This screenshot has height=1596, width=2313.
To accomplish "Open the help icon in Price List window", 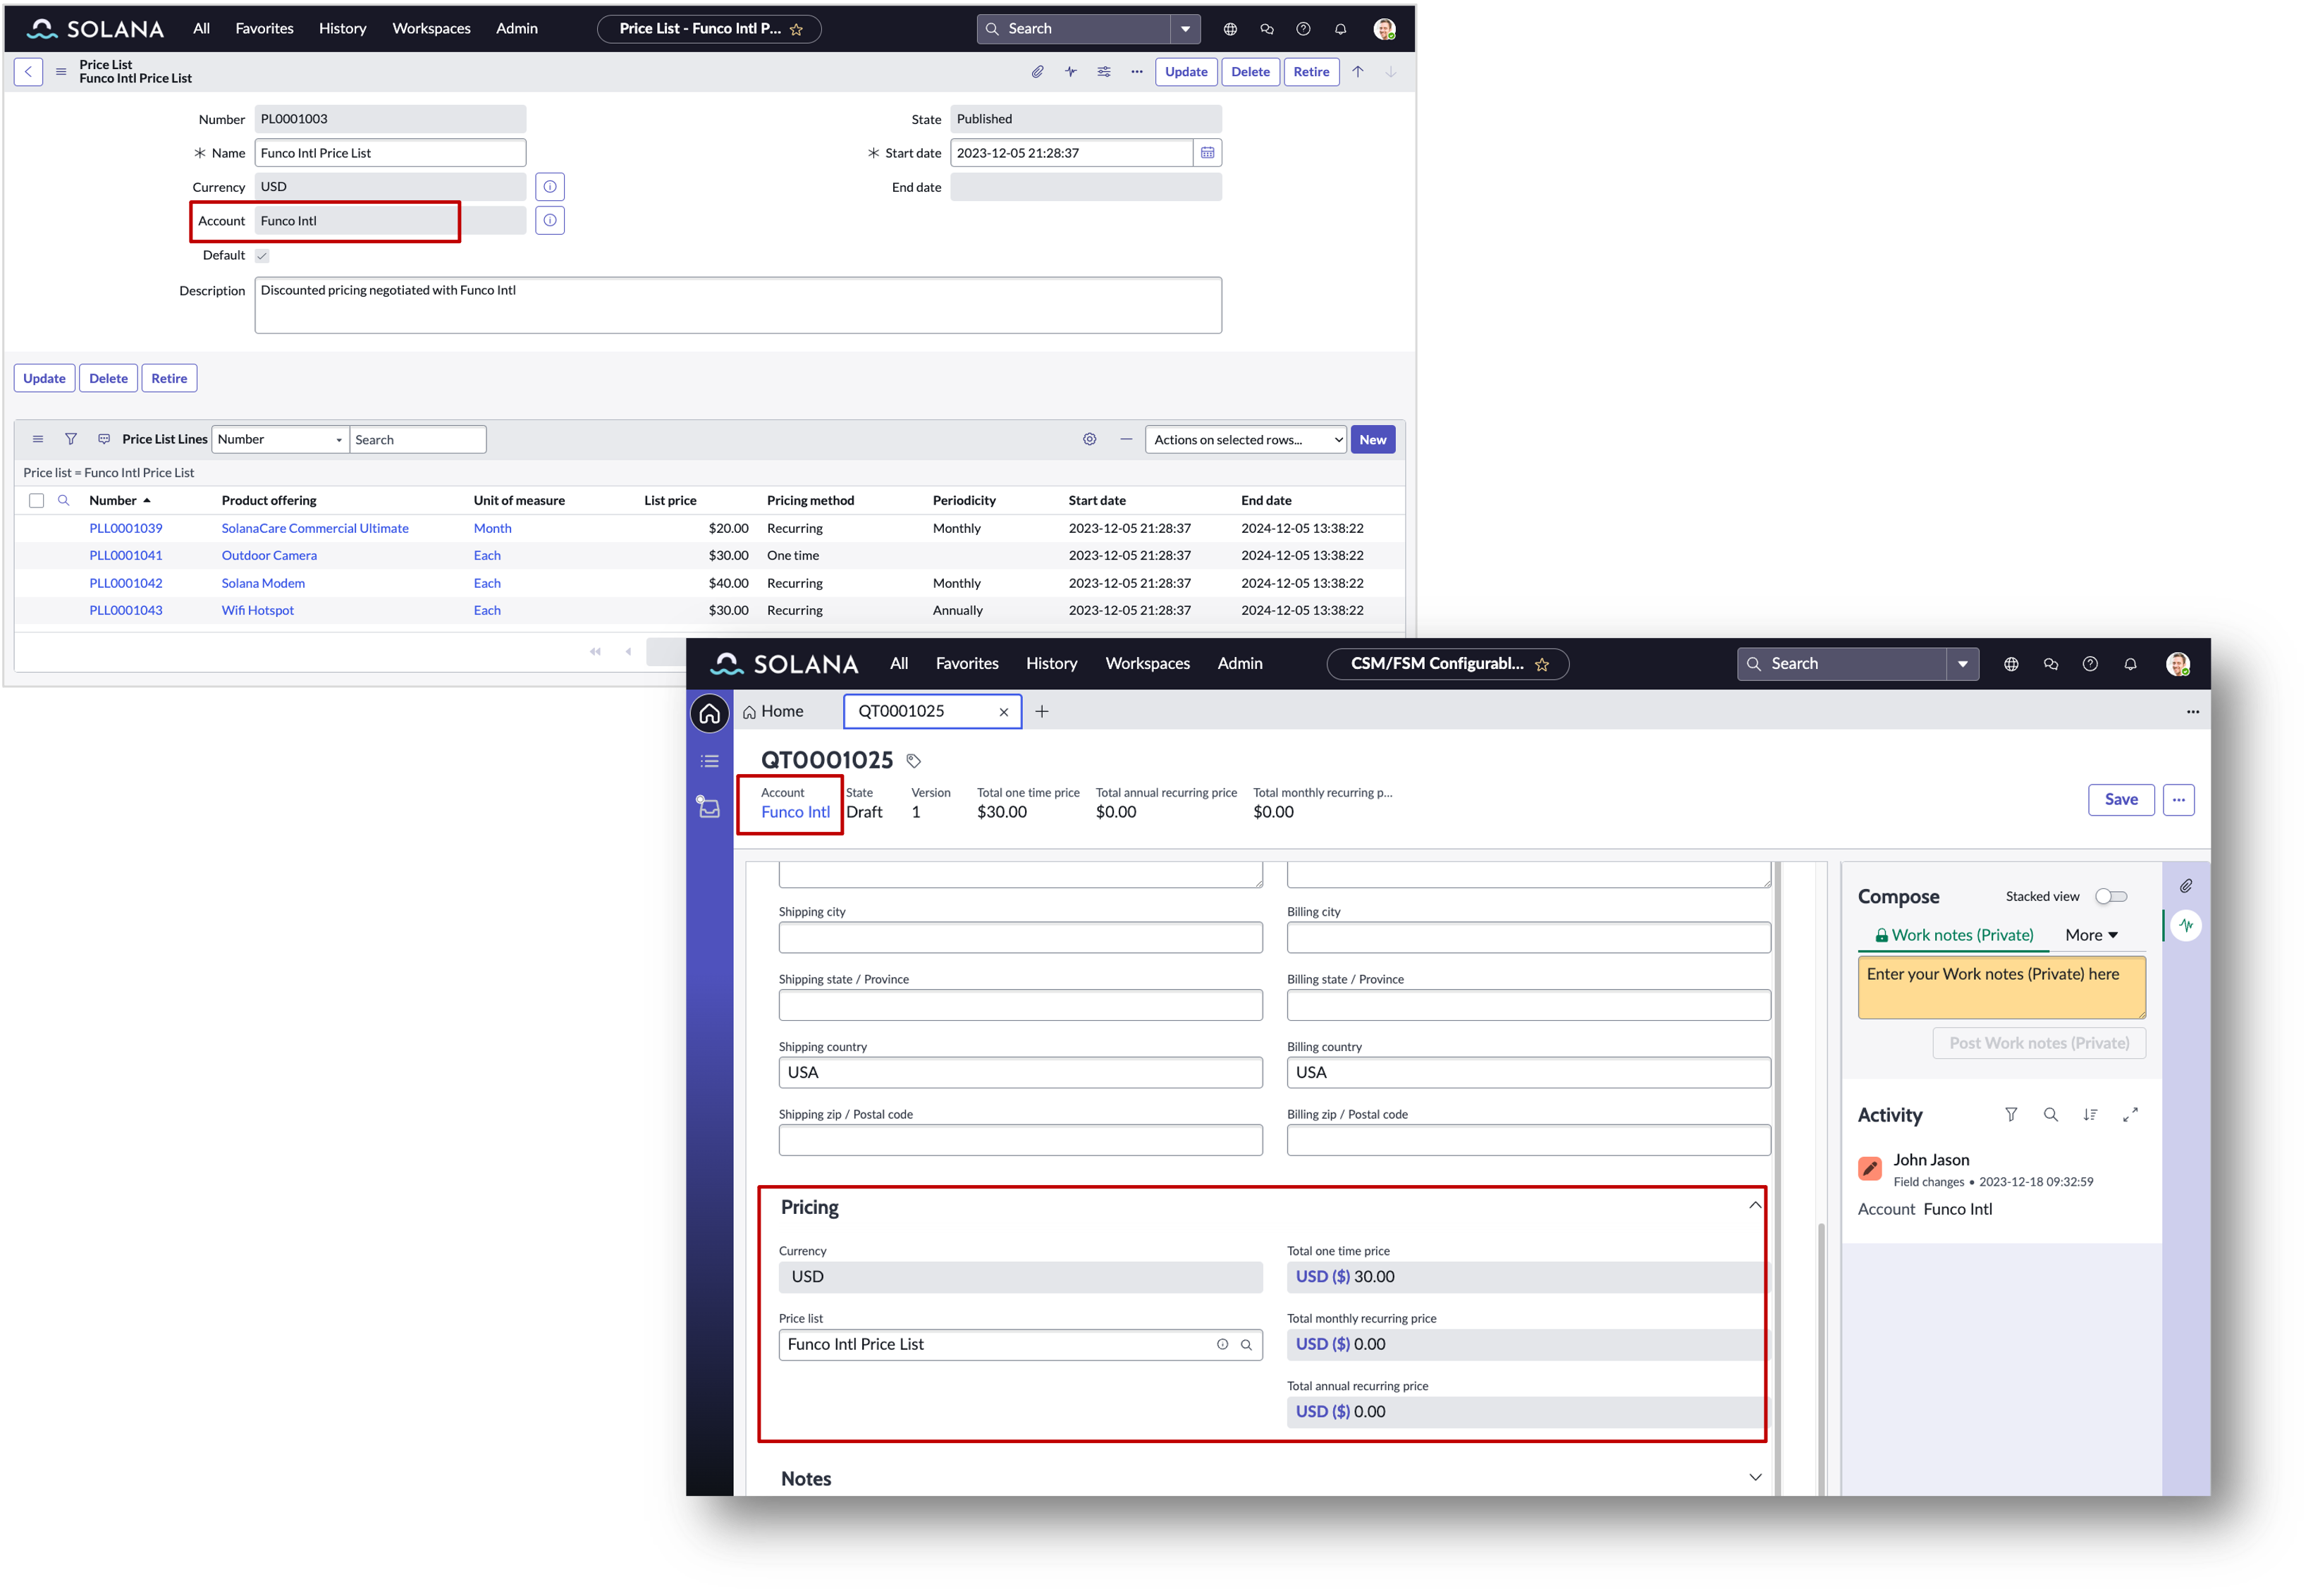I will 1302,29.
